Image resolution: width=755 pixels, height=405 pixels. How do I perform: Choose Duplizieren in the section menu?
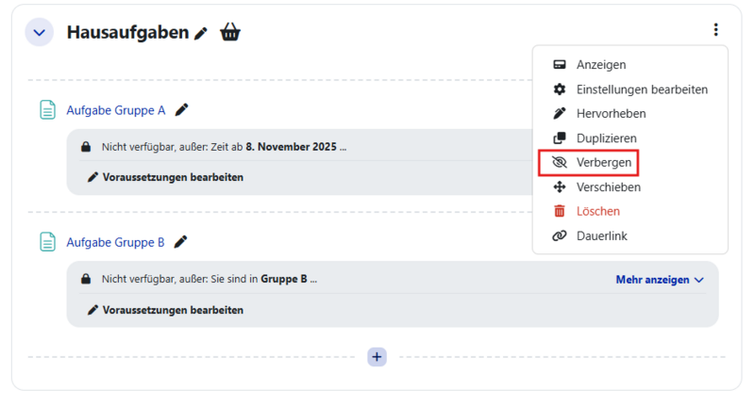(x=606, y=138)
